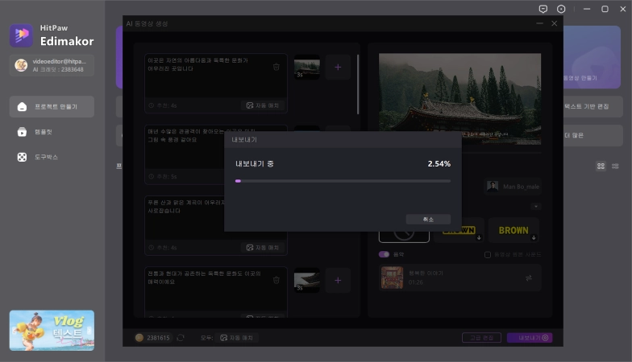Viewport: 632px width, 362px height.
Task: Click the HitPaw Edimakor logo icon
Action: coord(21,35)
